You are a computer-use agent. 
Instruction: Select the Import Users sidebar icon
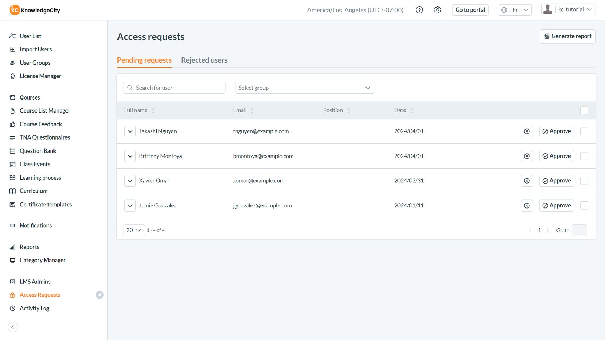tap(12, 49)
